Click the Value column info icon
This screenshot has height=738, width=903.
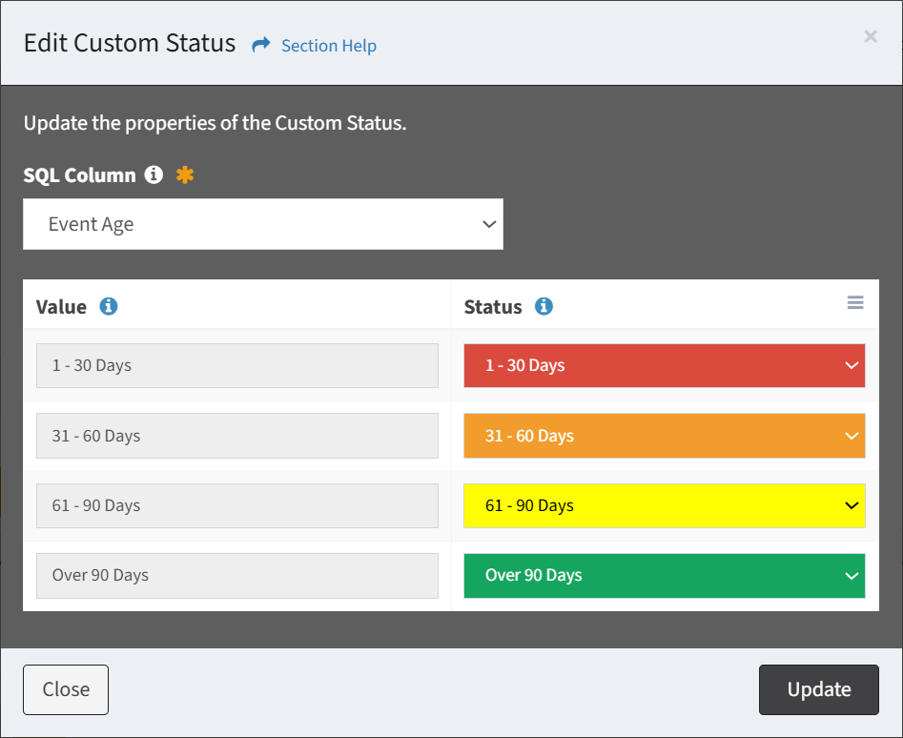pyautogui.click(x=109, y=306)
